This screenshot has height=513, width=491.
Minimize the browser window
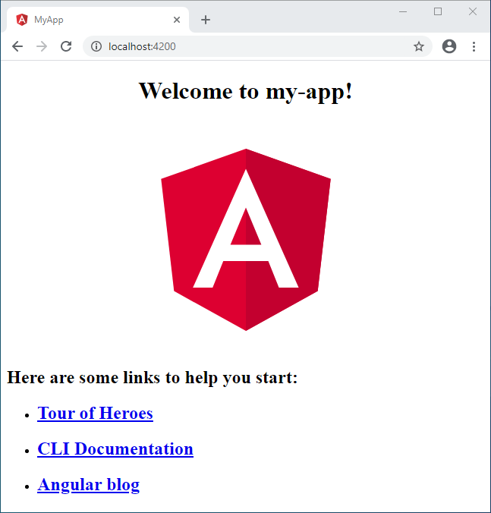(403, 12)
